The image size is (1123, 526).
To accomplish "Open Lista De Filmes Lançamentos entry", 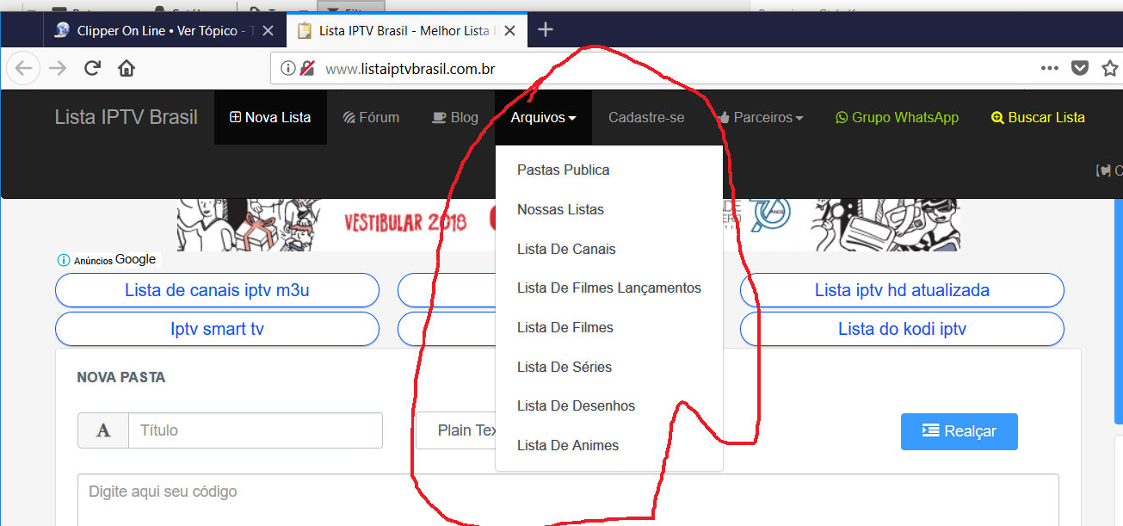I will pyautogui.click(x=609, y=288).
